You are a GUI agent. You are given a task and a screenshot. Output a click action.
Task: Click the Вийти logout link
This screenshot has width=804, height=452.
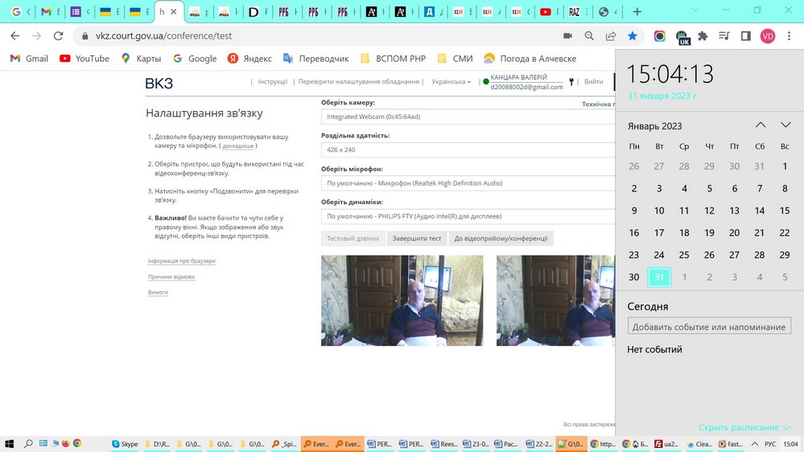pyautogui.click(x=593, y=81)
